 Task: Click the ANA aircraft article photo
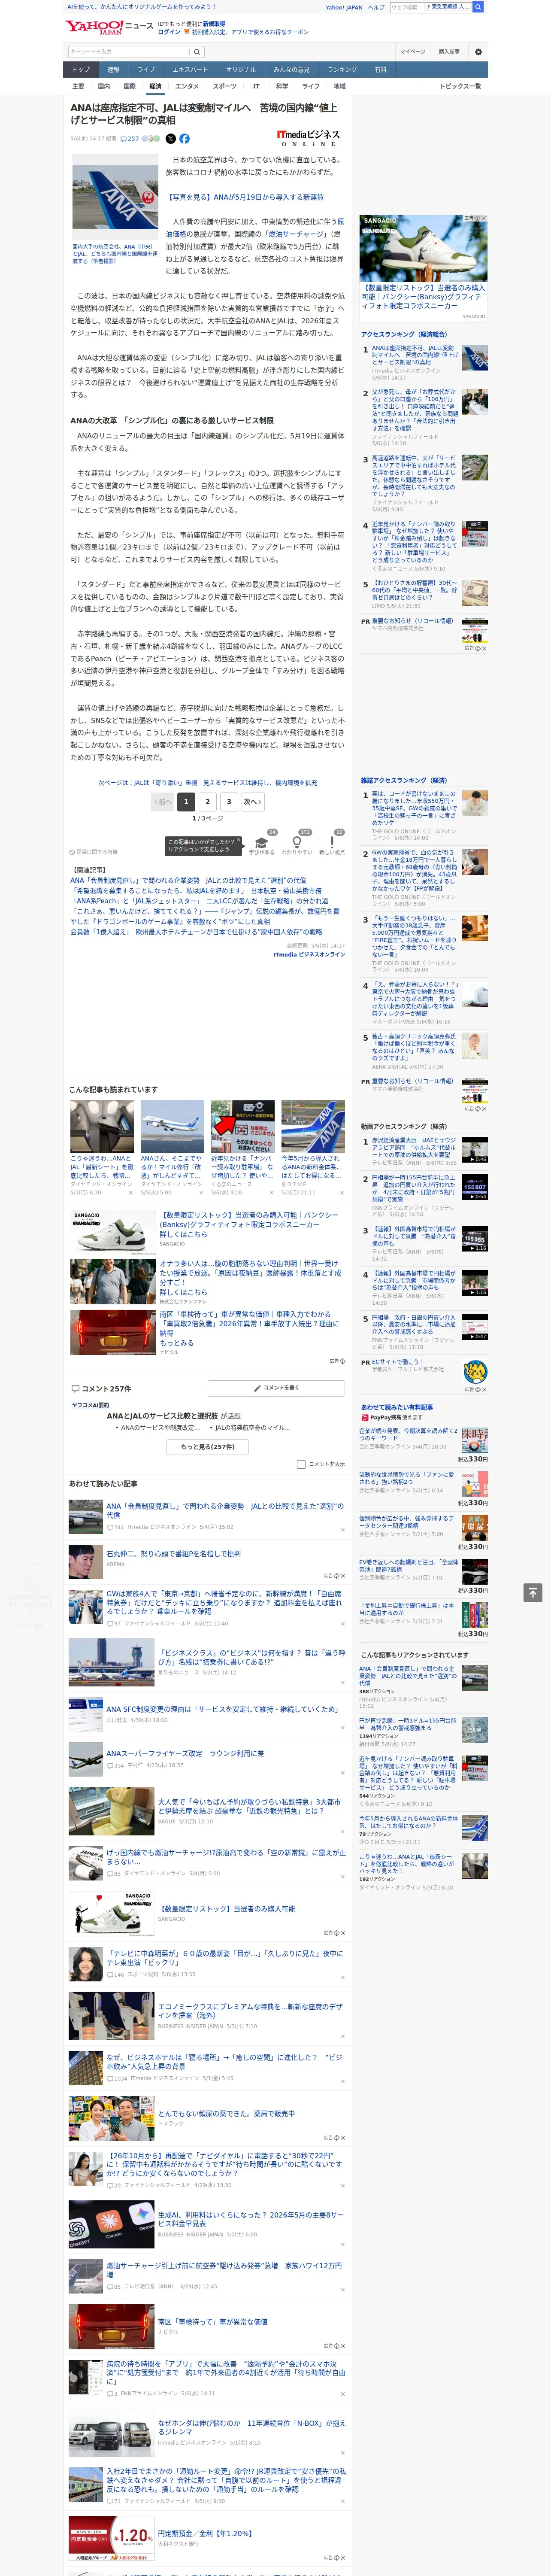point(115,198)
